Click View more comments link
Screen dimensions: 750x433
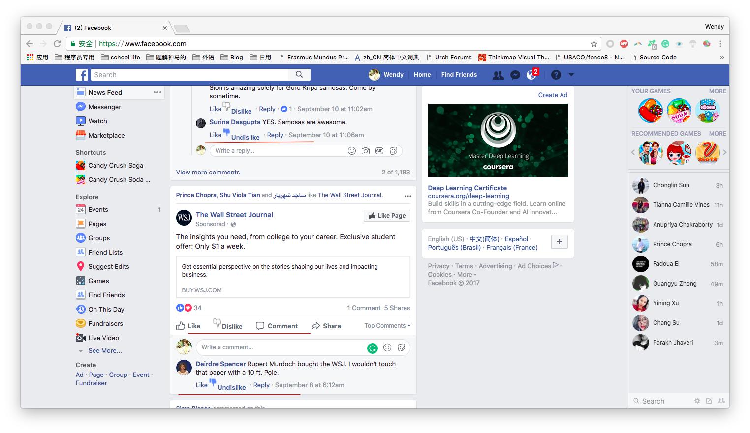tap(208, 173)
